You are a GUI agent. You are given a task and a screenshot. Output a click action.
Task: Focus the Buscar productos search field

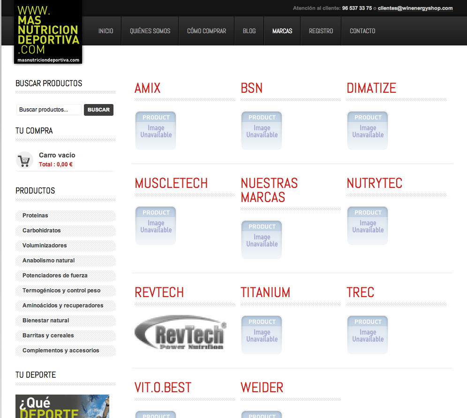point(49,110)
